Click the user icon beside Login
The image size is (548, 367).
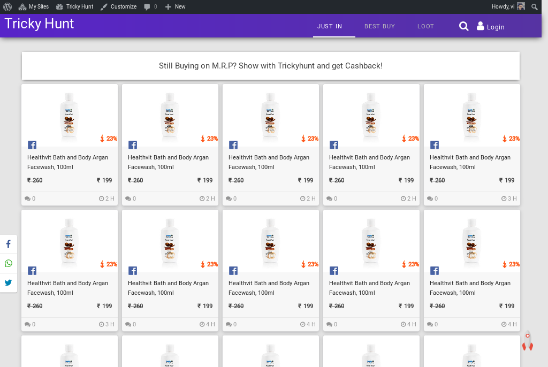(481, 26)
